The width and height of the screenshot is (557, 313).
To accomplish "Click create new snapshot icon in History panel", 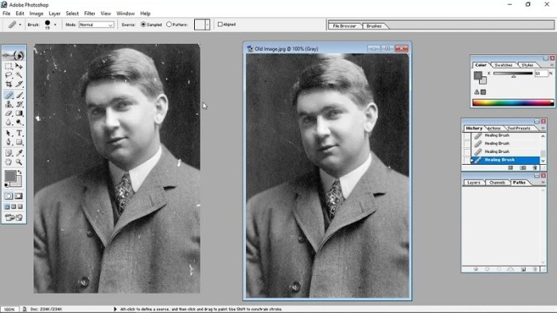I will 523,167.
